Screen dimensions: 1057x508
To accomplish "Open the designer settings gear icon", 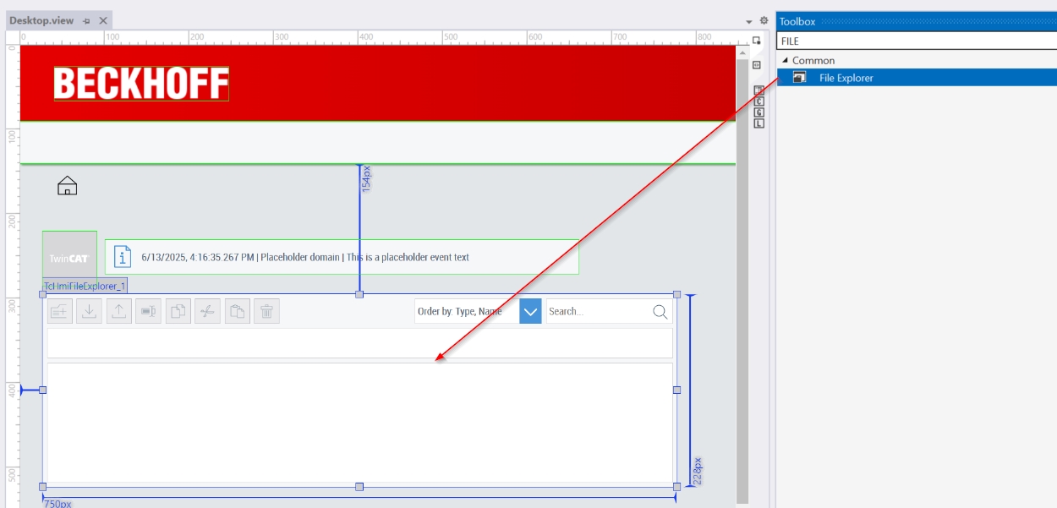I will [x=764, y=20].
